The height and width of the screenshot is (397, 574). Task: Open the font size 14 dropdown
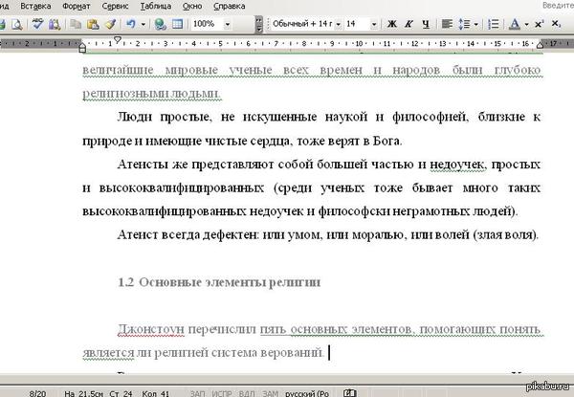coord(374,23)
